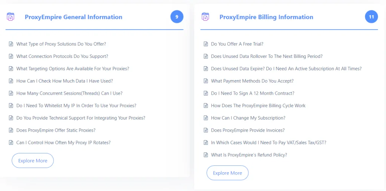Click document icon beside 'What Connection Protocols Do You Support?'

click(x=11, y=56)
